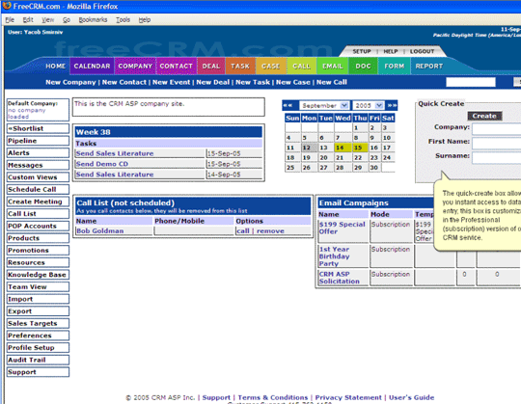This screenshot has height=404, width=521.
Task: Focus the Surname field
Action: point(497,157)
